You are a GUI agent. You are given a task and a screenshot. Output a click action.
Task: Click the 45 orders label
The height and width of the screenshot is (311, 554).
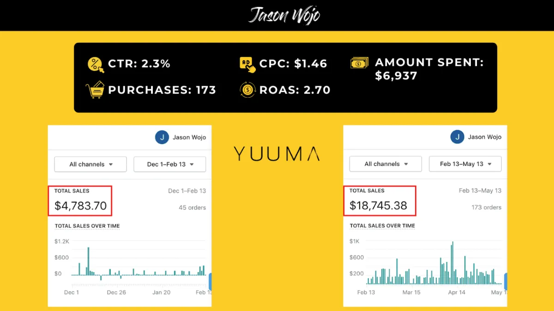tap(193, 207)
